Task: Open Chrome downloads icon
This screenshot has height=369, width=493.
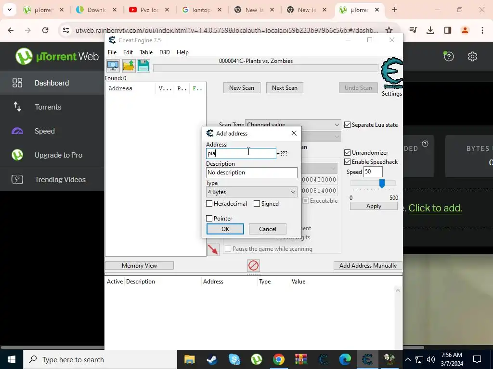Action: point(430,30)
